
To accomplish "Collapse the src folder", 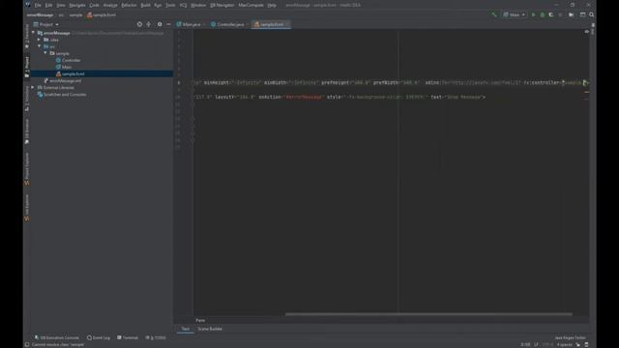I will (x=39, y=46).
